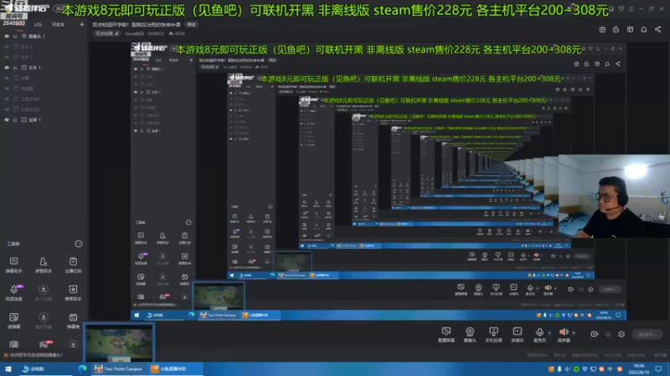This screenshot has height=376, width=670.
Task: Switch to the LOL scene tab
Action: coord(38,25)
